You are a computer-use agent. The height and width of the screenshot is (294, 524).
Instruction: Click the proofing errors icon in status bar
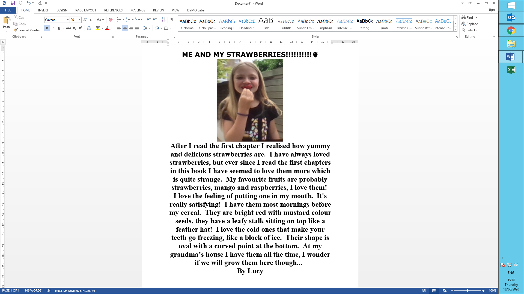pyautogui.click(x=49, y=290)
